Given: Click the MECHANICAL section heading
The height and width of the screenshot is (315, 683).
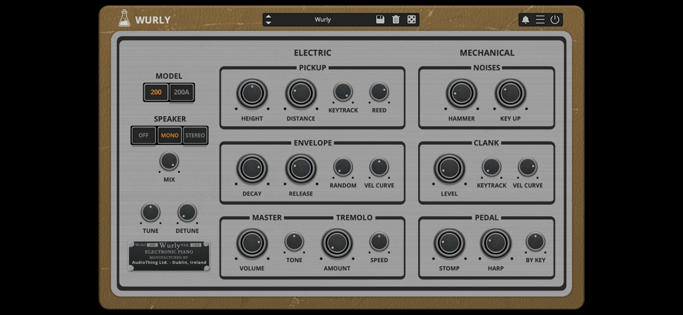Looking at the screenshot, I should [x=487, y=53].
